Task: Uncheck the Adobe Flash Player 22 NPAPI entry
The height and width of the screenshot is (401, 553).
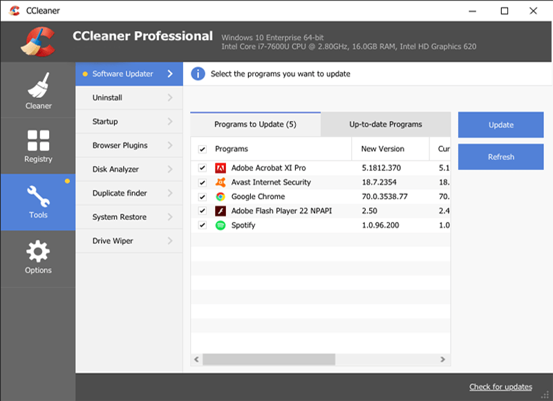Action: 202,210
